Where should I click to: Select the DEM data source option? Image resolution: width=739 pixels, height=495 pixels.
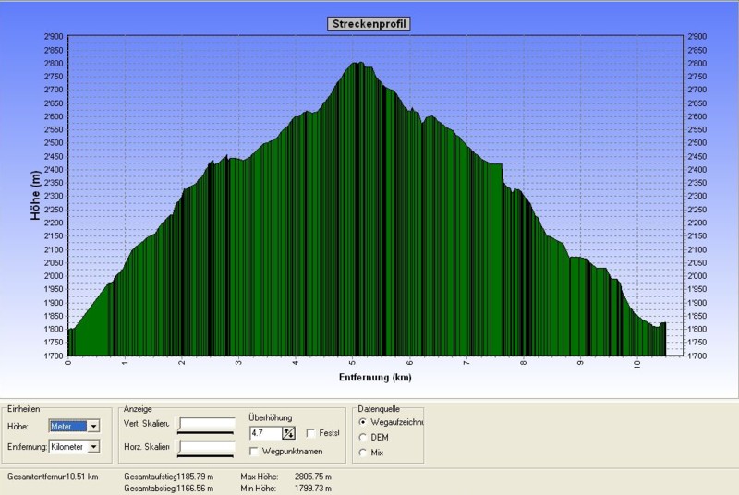361,437
